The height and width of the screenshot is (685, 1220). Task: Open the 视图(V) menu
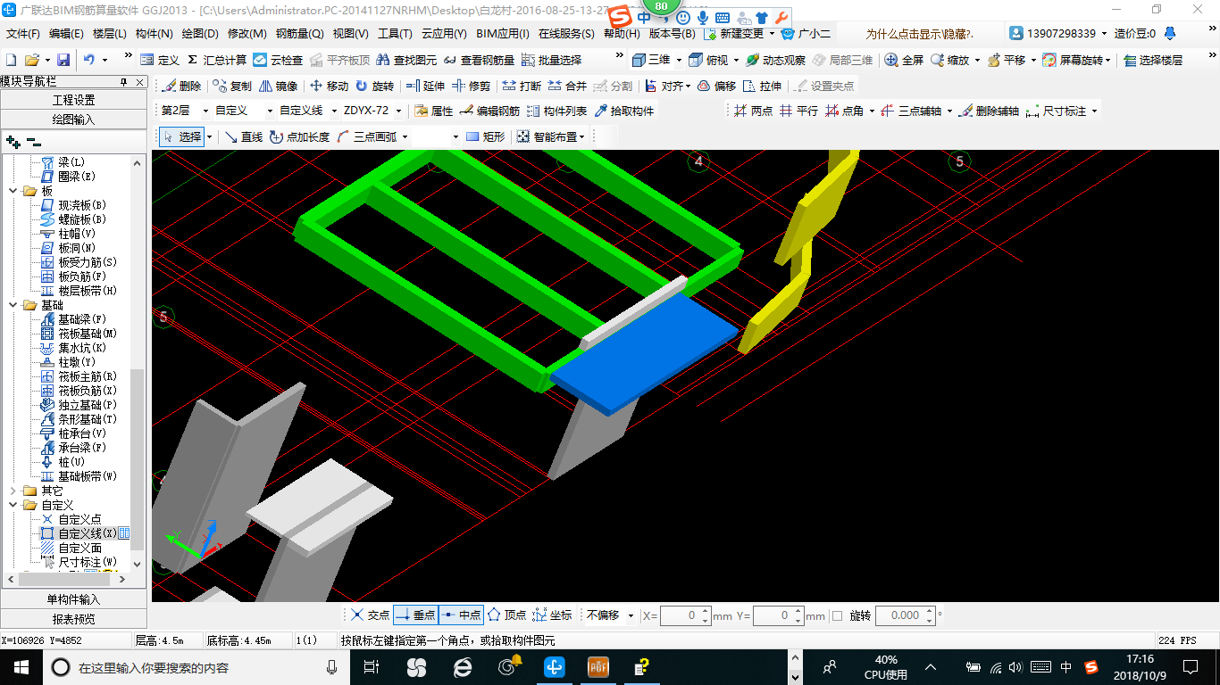point(350,34)
